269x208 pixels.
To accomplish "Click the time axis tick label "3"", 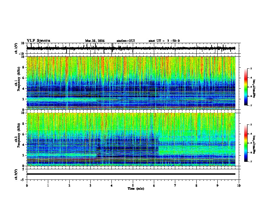I will 90,186.
